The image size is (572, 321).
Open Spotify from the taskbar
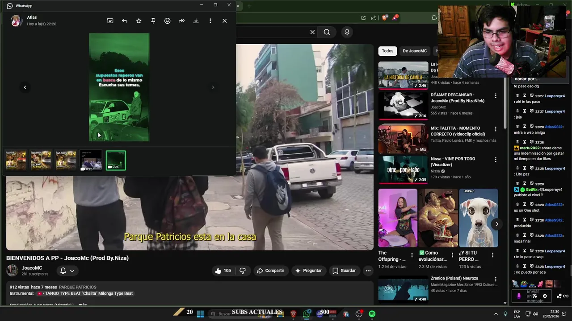coord(372,314)
